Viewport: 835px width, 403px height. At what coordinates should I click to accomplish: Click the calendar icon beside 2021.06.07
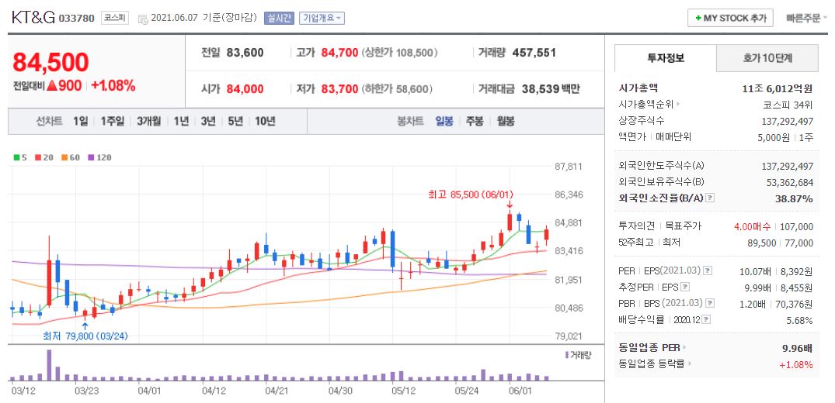point(143,19)
